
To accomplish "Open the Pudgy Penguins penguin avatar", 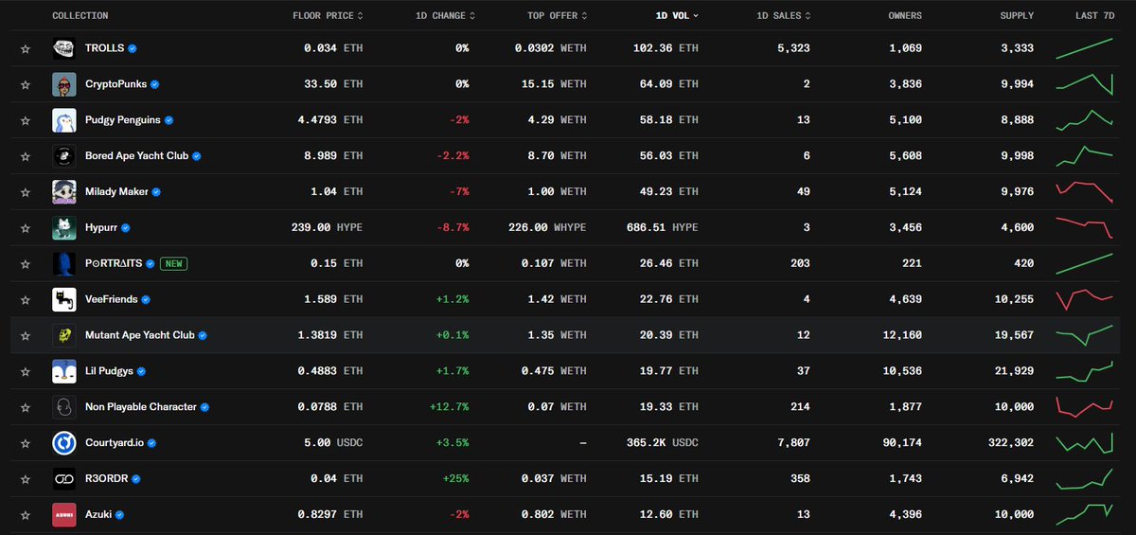I will pyautogui.click(x=64, y=120).
